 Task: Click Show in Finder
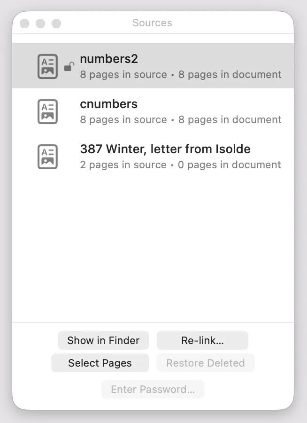click(x=103, y=340)
